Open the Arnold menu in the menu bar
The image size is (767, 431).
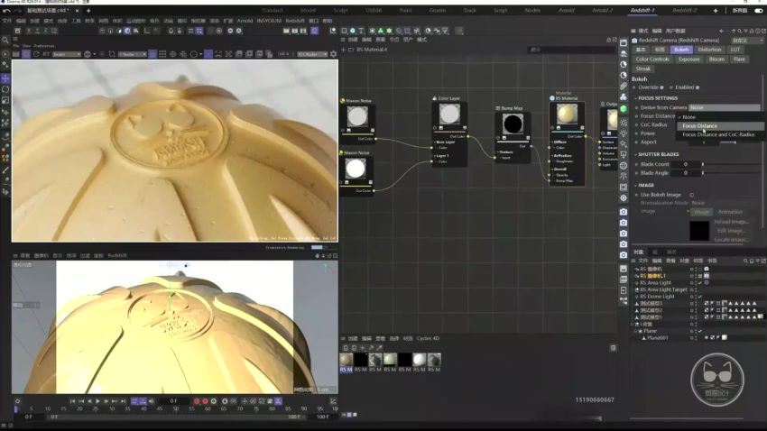pyautogui.click(x=245, y=21)
